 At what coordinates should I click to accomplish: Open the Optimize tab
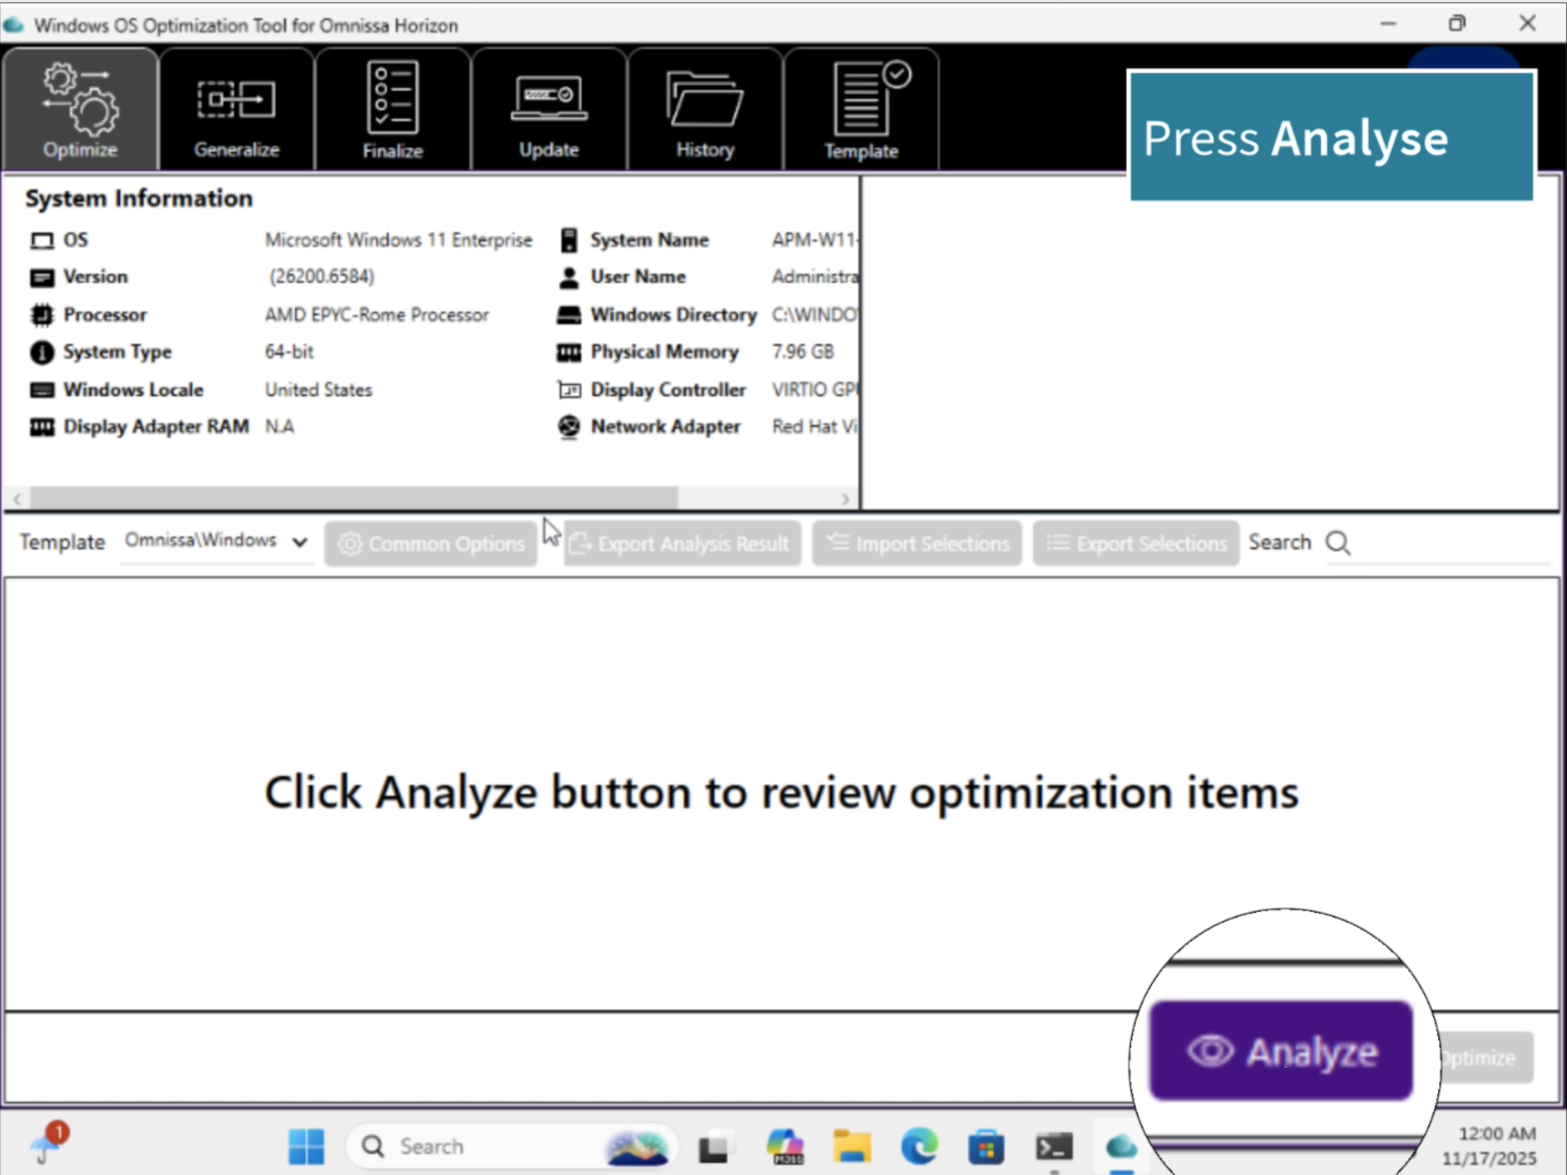pyautogui.click(x=80, y=110)
